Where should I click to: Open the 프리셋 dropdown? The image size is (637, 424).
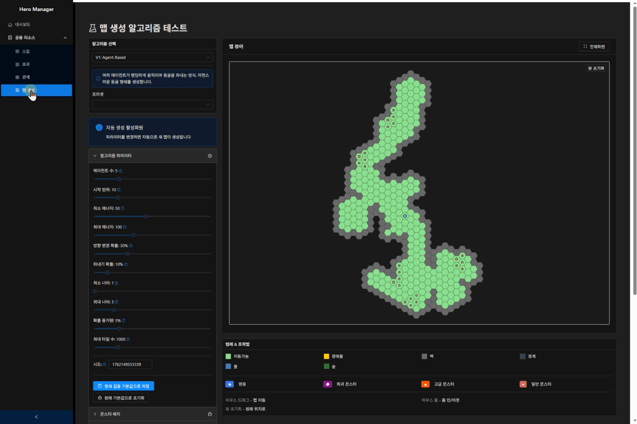coord(152,104)
